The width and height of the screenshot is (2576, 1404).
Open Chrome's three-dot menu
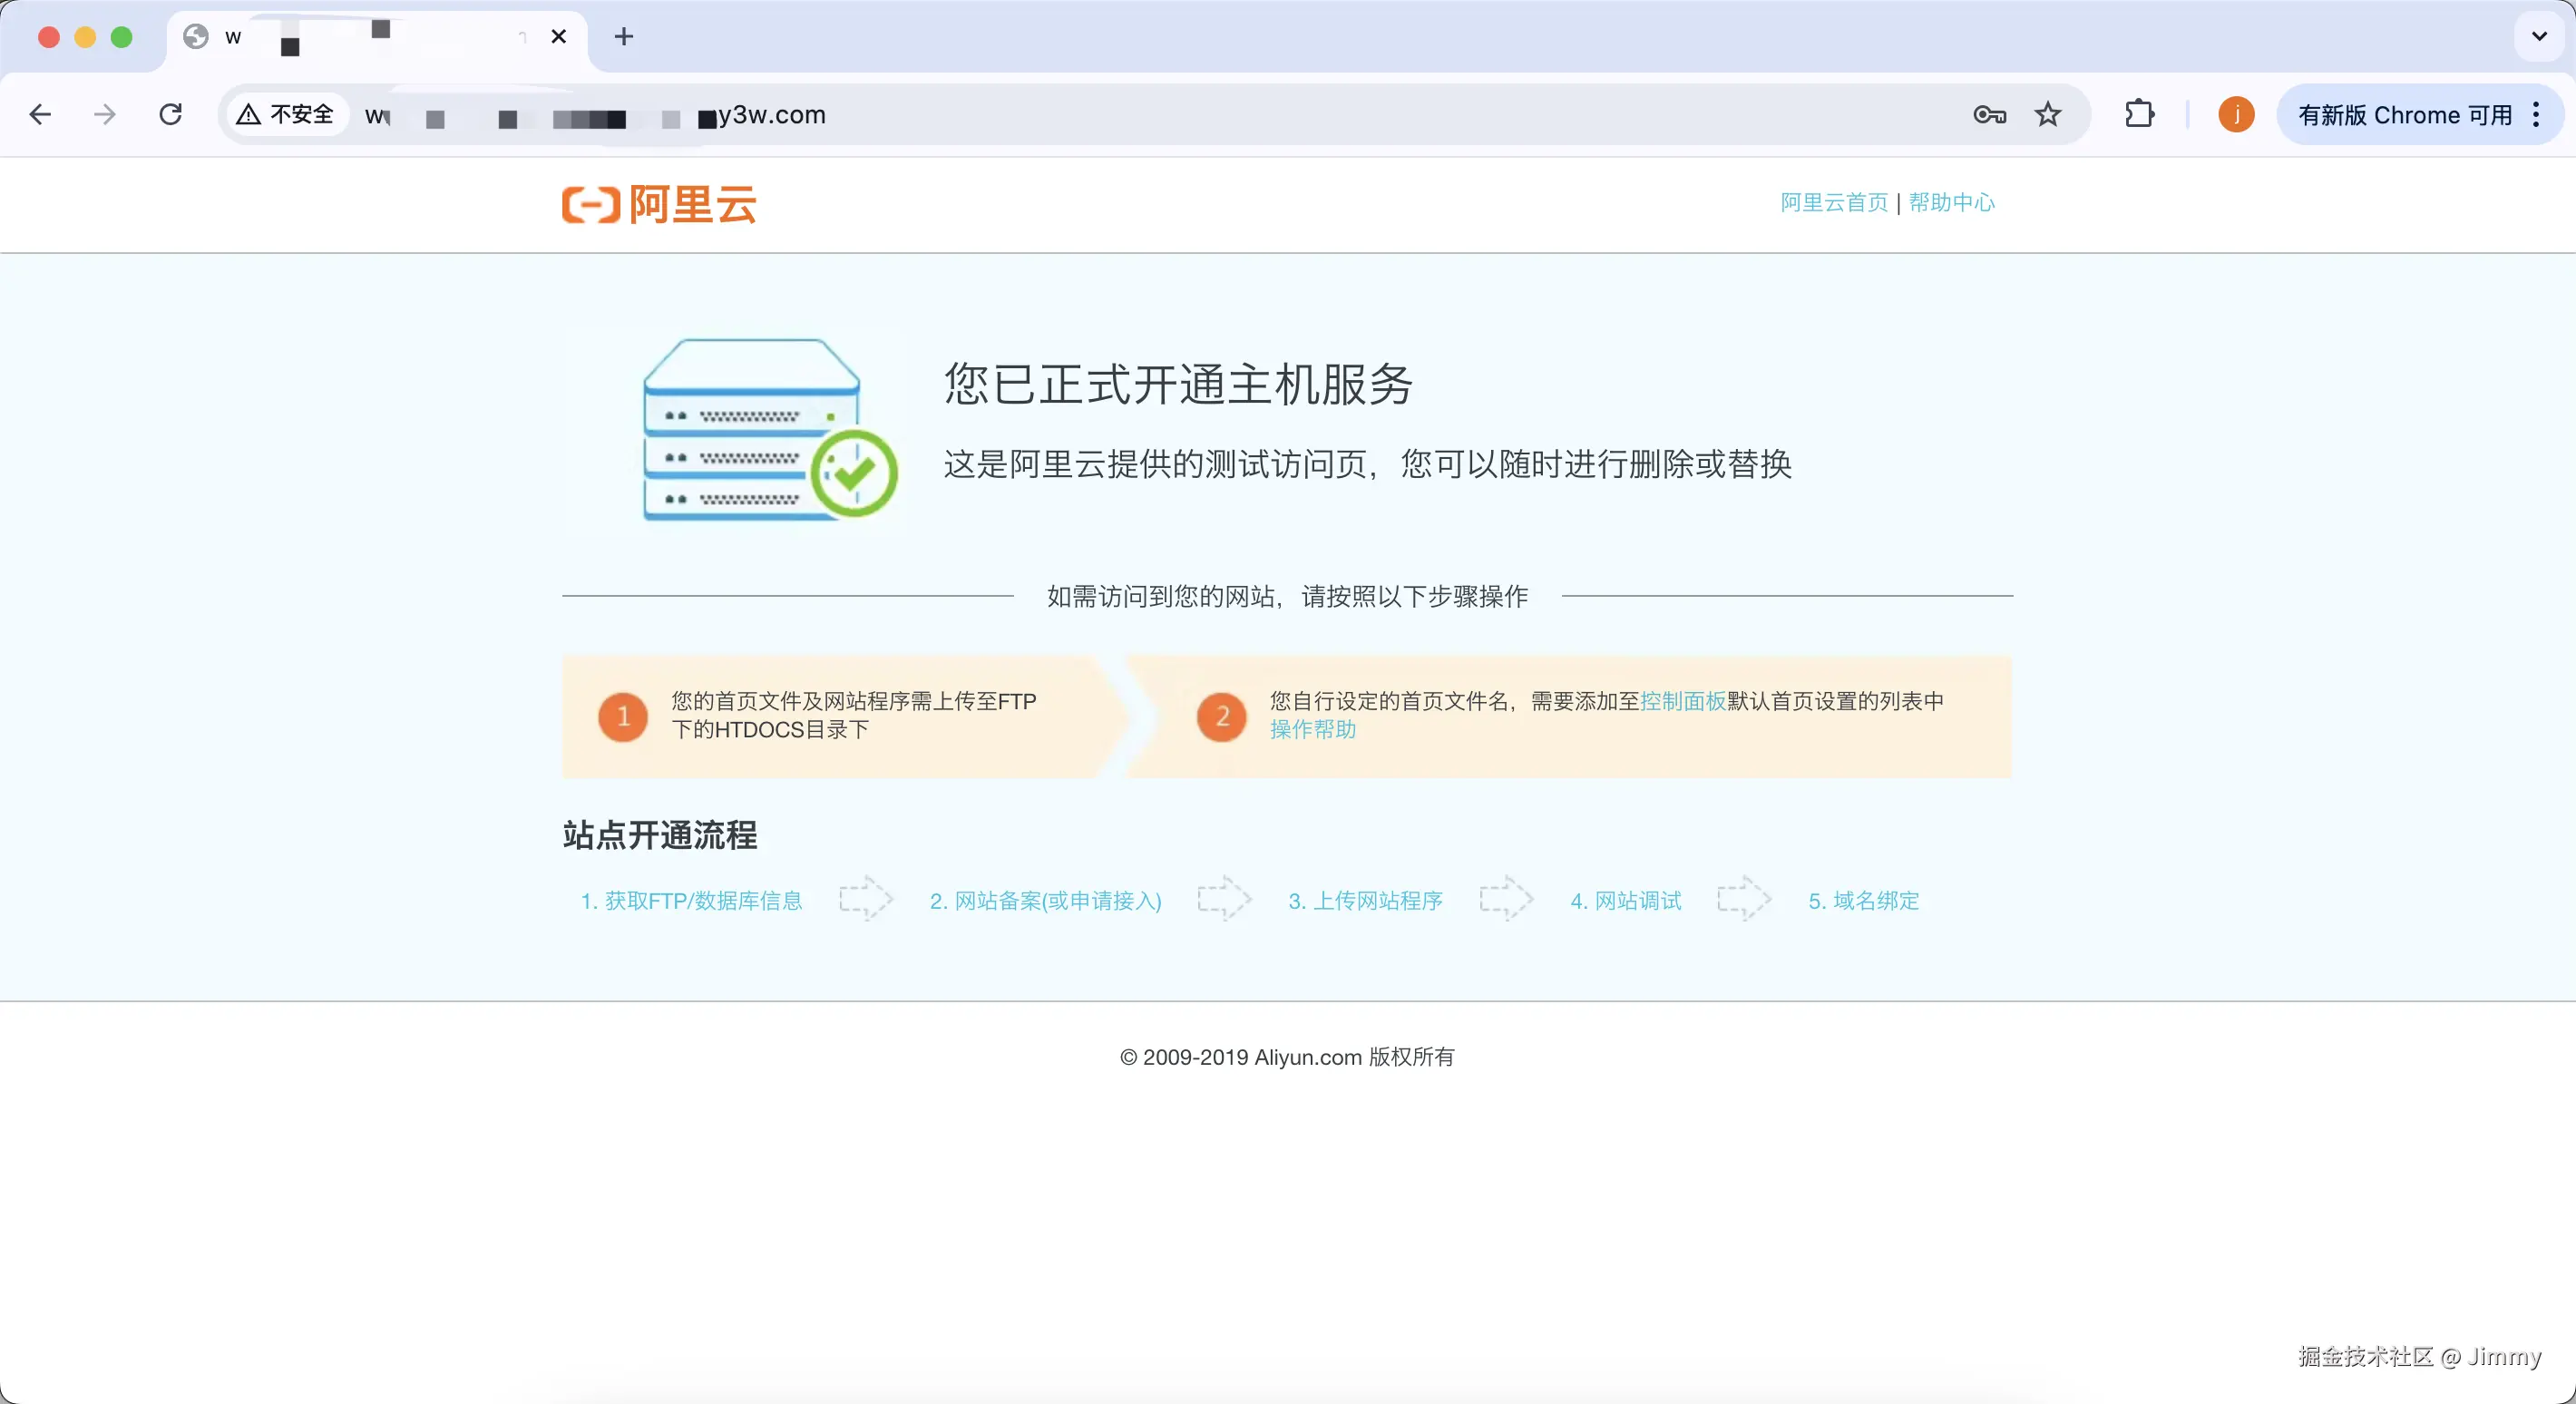2536,115
